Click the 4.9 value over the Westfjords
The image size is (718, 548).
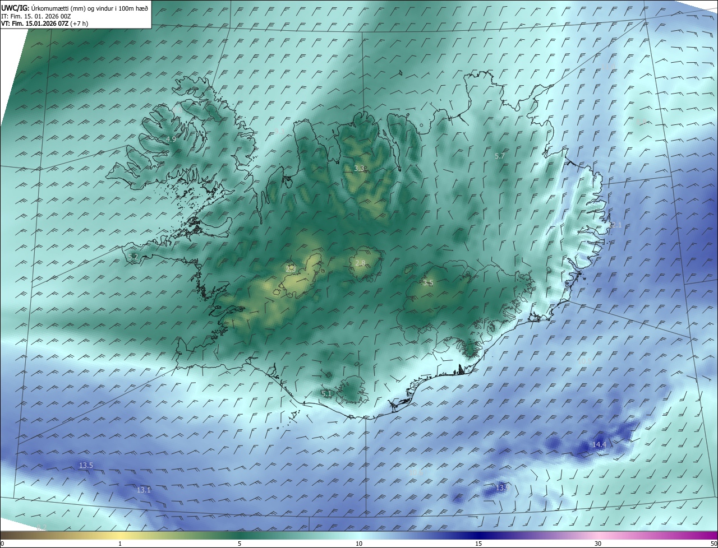pos(171,139)
